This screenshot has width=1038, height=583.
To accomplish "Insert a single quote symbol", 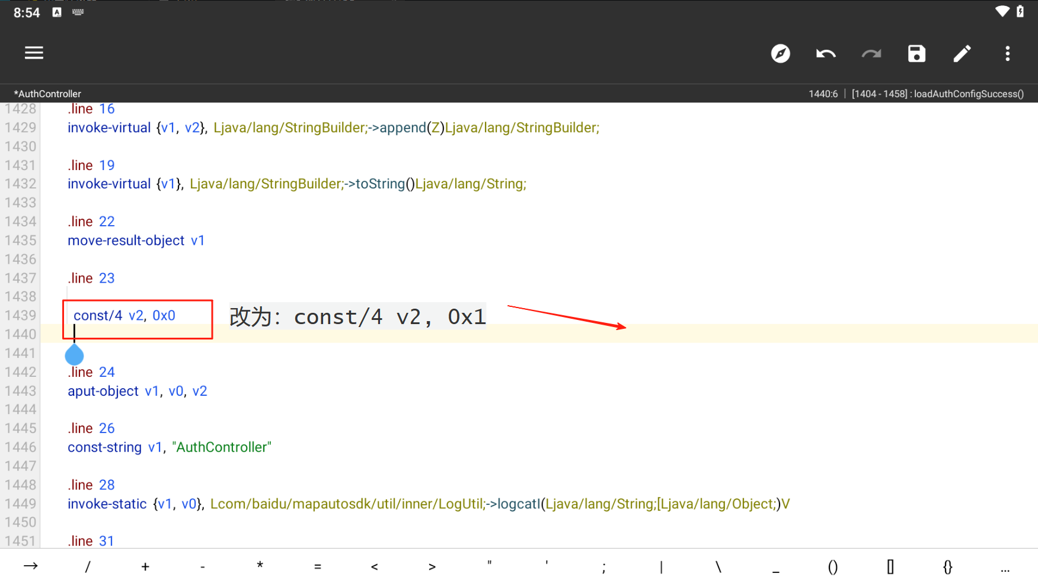I will [547, 563].
